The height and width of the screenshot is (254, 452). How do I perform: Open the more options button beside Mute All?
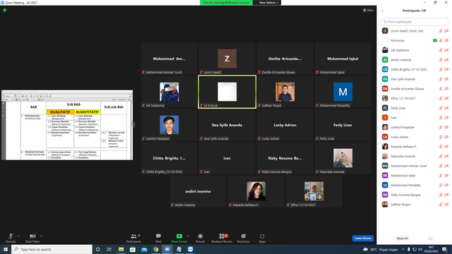pos(430,238)
